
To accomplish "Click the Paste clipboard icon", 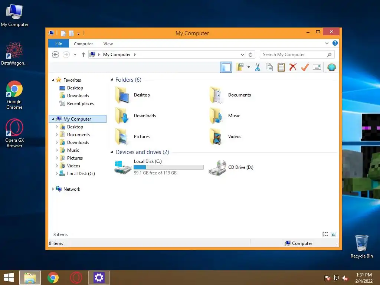I will [281, 67].
